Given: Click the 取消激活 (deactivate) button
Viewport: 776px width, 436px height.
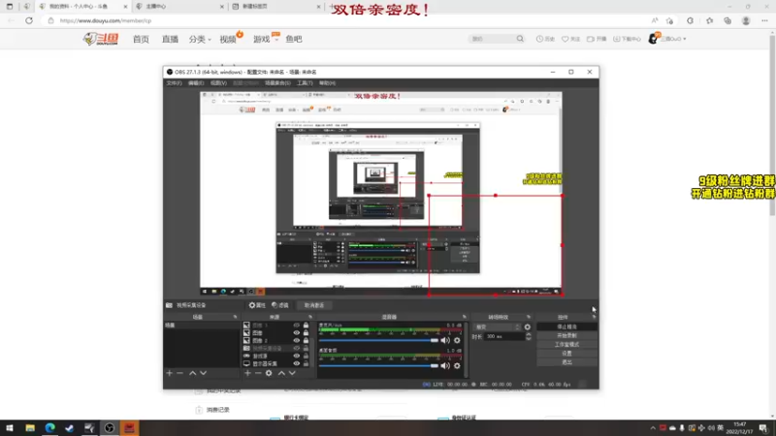Looking at the screenshot, I should pos(314,305).
